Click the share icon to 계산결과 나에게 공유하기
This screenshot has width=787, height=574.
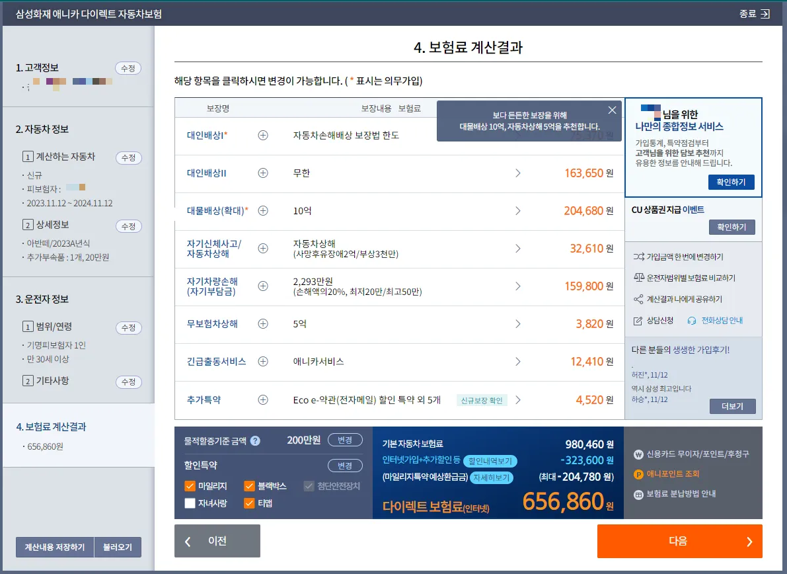pos(639,300)
